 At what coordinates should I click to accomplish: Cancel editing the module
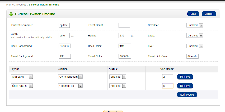209,14
